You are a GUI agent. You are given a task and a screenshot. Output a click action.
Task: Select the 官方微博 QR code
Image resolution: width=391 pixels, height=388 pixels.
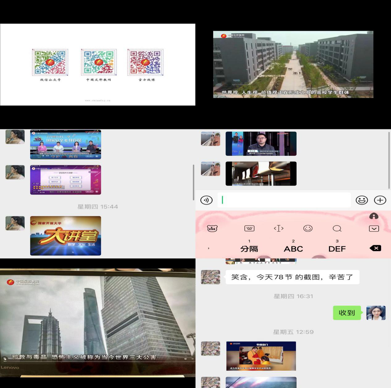(x=145, y=62)
